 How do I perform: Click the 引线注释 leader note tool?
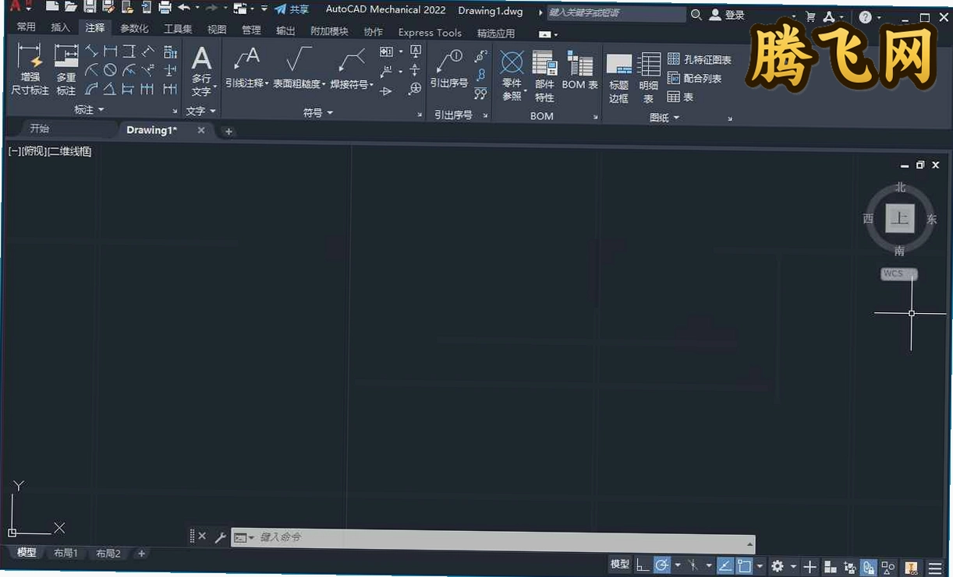click(246, 69)
